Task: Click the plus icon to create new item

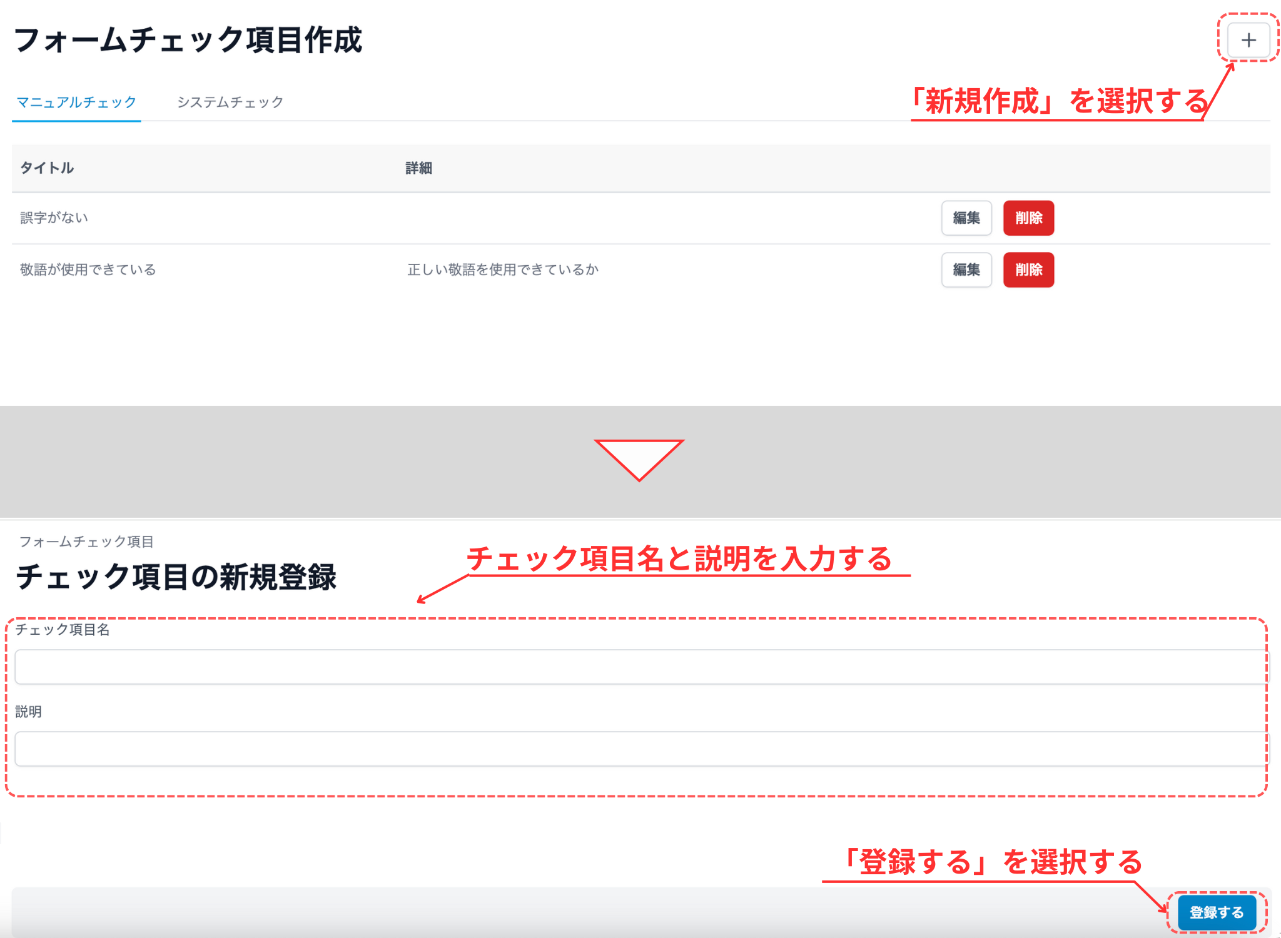Action: click(x=1248, y=40)
